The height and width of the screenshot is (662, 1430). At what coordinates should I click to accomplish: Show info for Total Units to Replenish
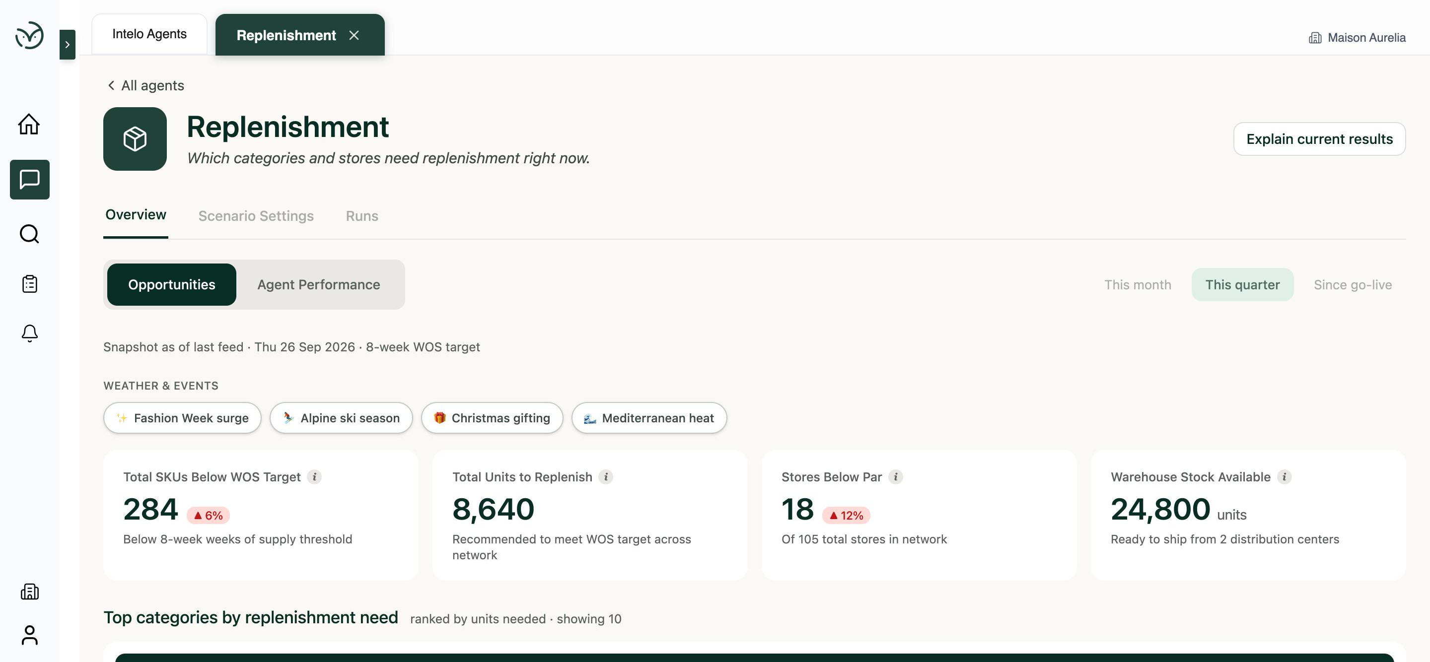coord(606,477)
